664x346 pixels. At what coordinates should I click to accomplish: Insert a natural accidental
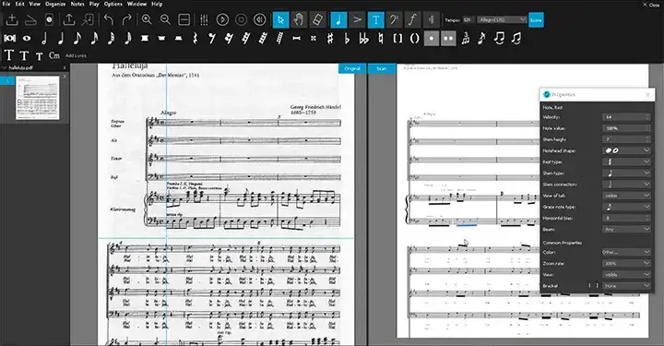(x=381, y=39)
